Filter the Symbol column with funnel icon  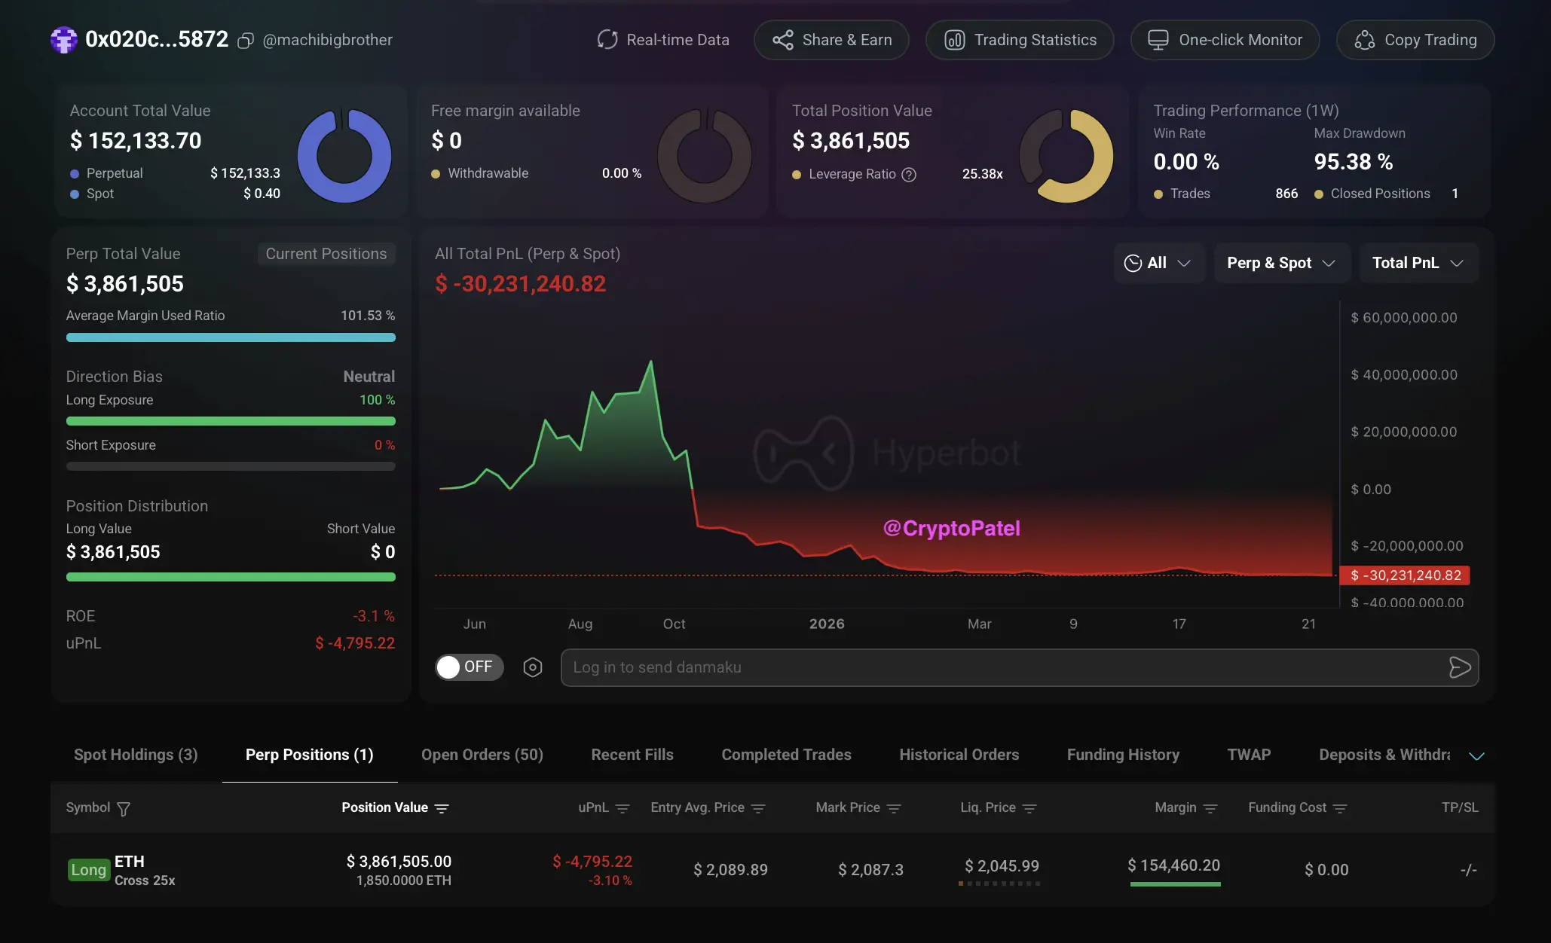tap(124, 809)
